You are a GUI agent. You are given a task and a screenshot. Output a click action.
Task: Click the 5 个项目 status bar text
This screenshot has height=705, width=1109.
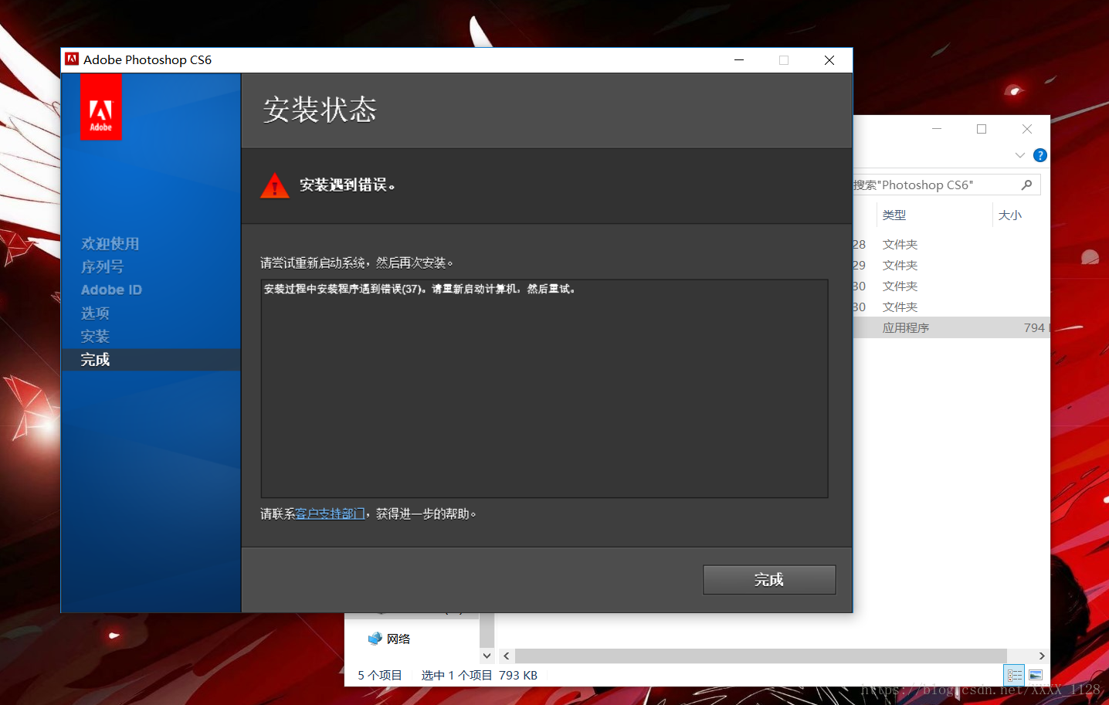380,676
